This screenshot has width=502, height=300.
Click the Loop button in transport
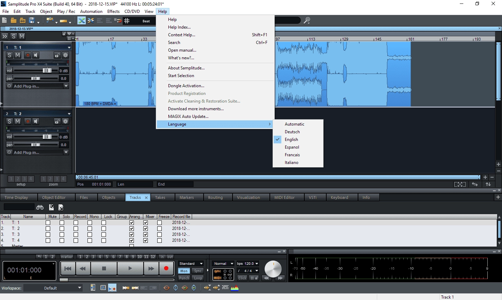198,278
